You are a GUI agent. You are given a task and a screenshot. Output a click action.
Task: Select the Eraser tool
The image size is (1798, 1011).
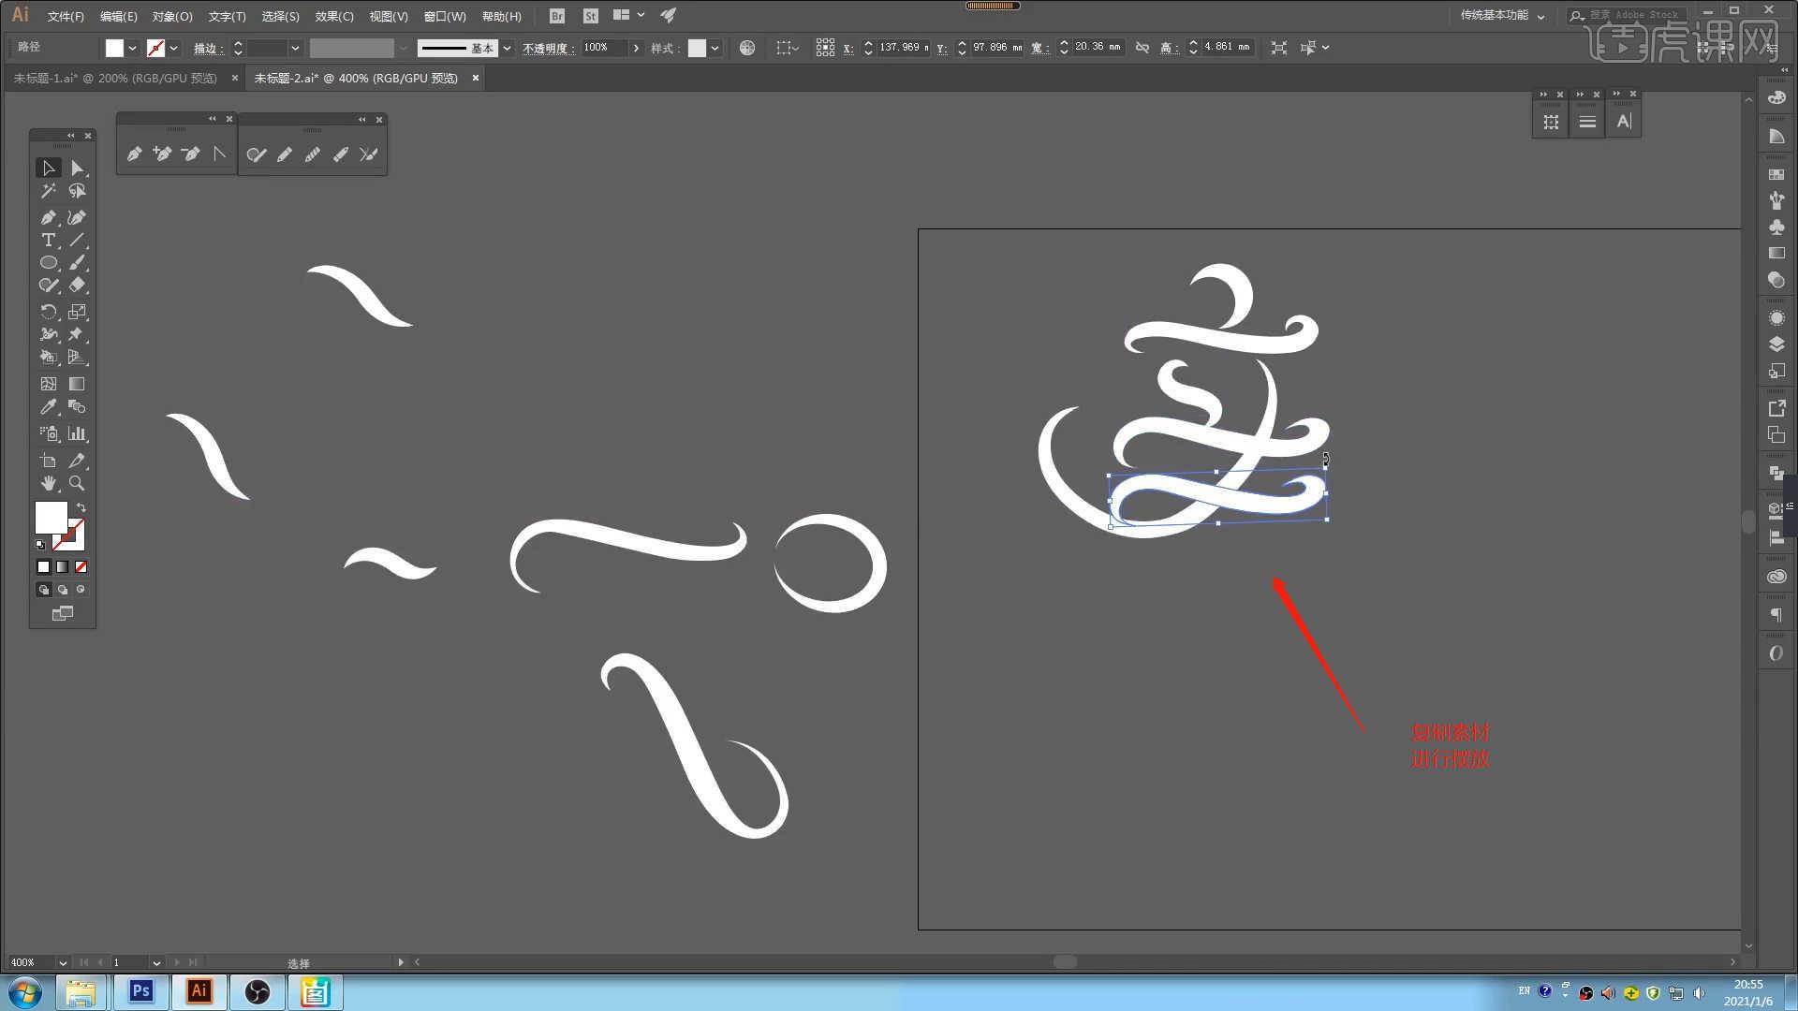tap(77, 286)
